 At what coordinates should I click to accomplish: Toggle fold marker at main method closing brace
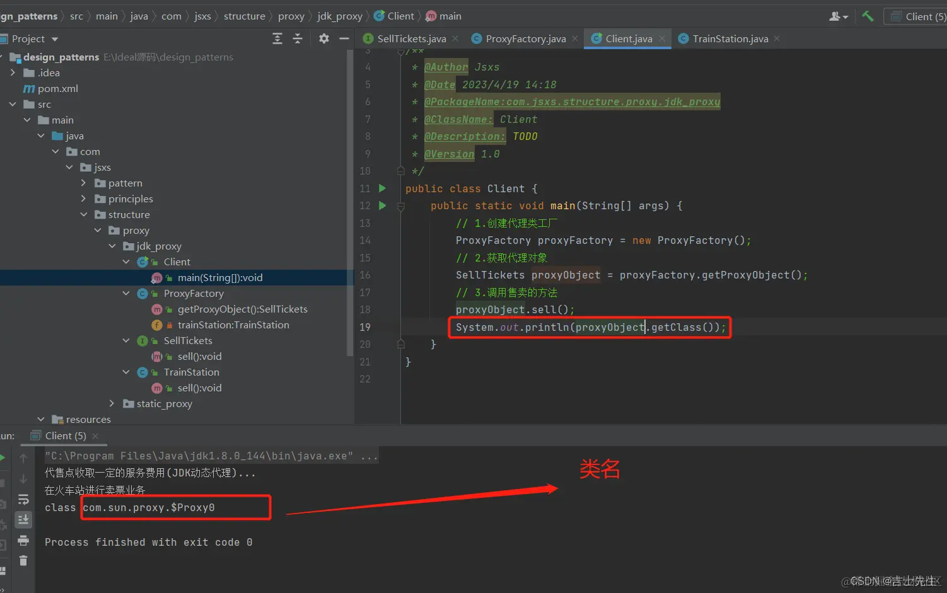[x=400, y=344]
